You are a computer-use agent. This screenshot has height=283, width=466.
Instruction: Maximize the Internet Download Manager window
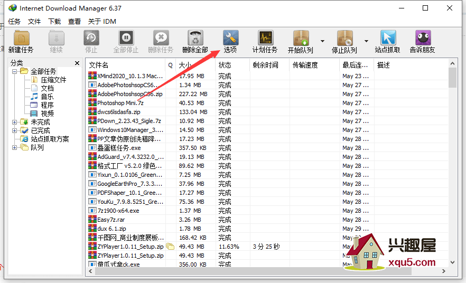pyautogui.click(x=425, y=8)
